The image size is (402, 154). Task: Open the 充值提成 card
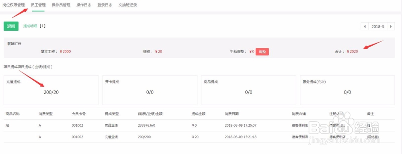click(x=51, y=90)
